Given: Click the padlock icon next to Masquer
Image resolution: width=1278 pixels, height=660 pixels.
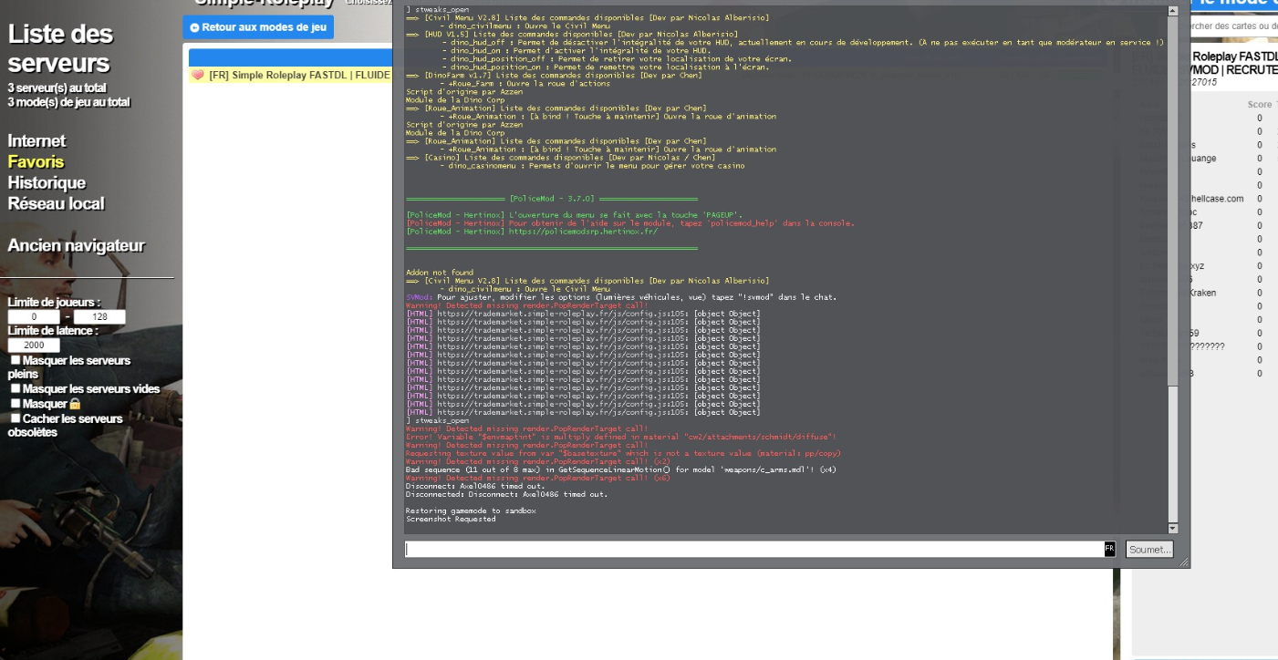Looking at the screenshot, I should (x=75, y=404).
